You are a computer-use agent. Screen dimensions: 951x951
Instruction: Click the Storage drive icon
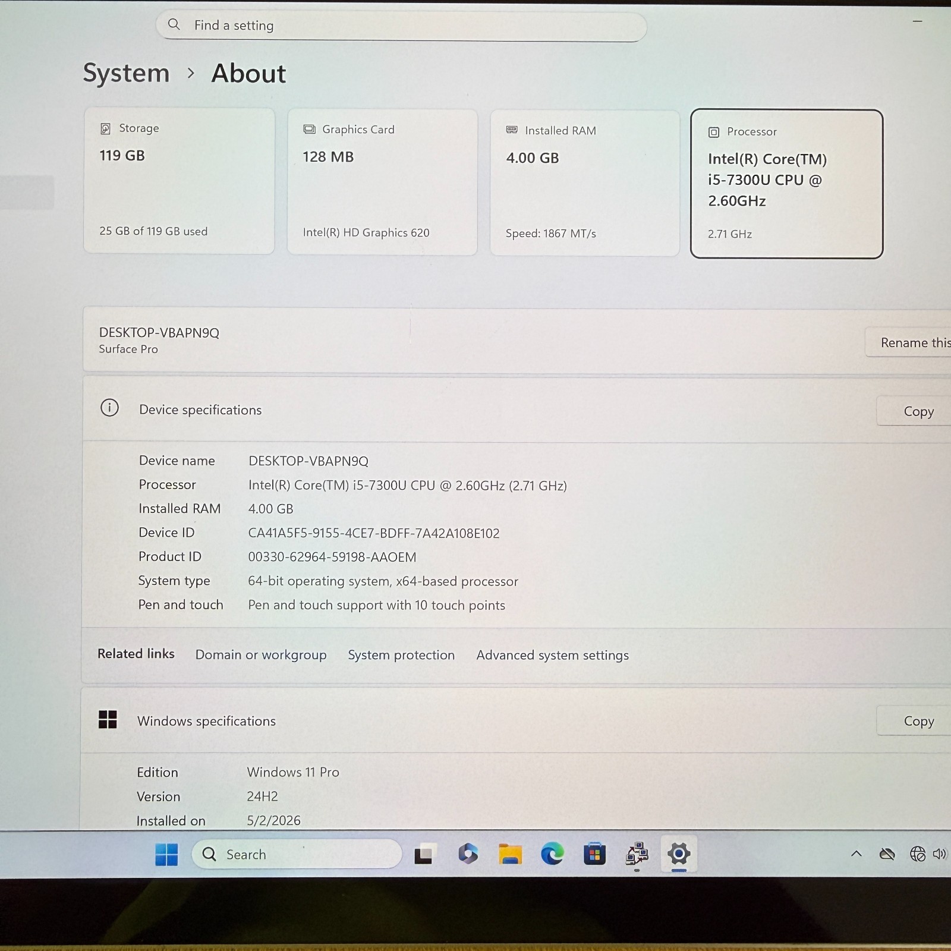pyautogui.click(x=106, y=128)
